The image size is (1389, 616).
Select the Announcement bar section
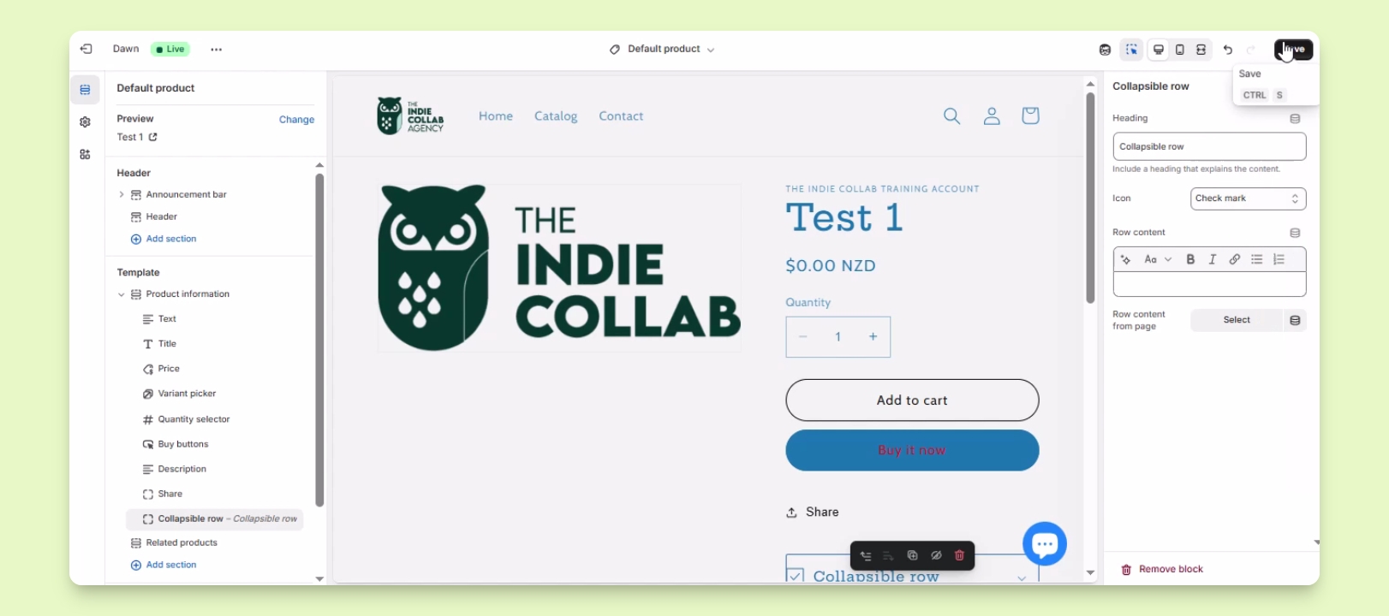(x=186, y=195)
